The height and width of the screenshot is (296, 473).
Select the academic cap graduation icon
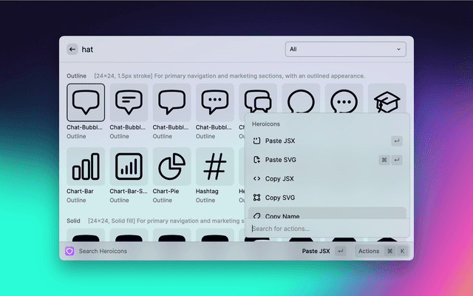point(386,102)
